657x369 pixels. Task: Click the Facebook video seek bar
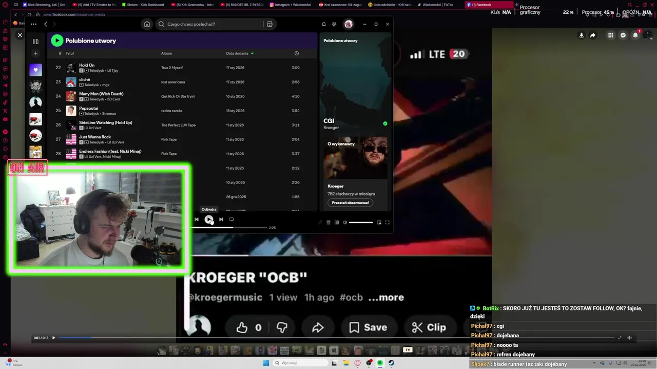(x=336, y=338)
